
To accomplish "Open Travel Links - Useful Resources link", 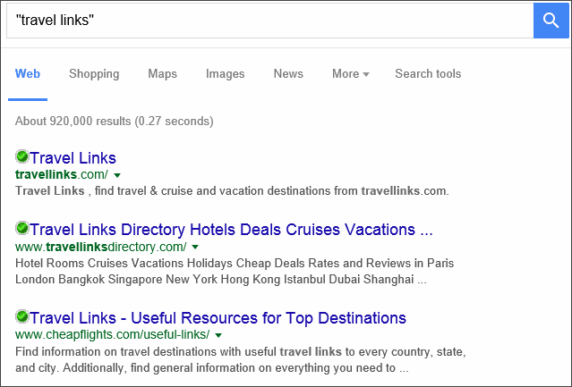I will pyautogui.click(x=218, y=318).
